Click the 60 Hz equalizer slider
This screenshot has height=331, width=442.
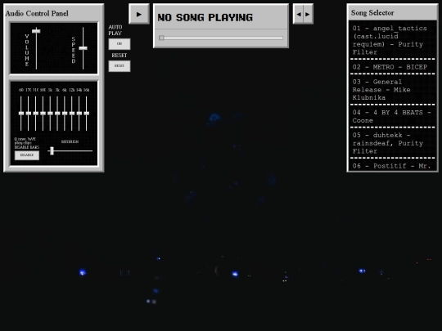[20, 114]
